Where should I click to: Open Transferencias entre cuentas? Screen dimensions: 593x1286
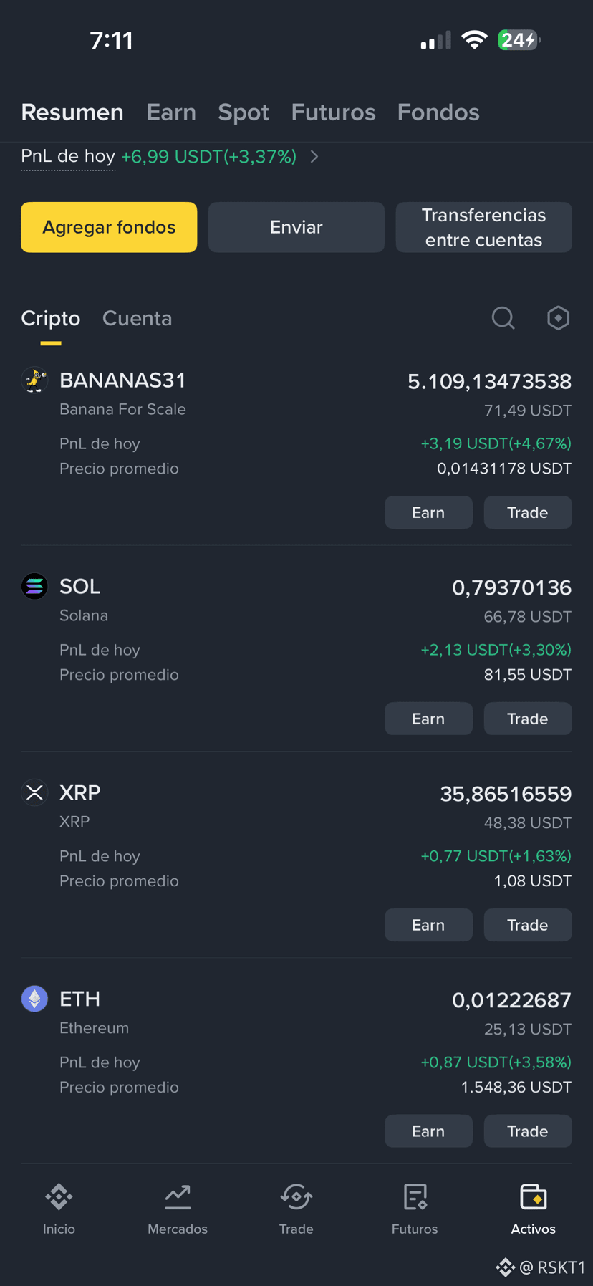click(x=483, y=227)
